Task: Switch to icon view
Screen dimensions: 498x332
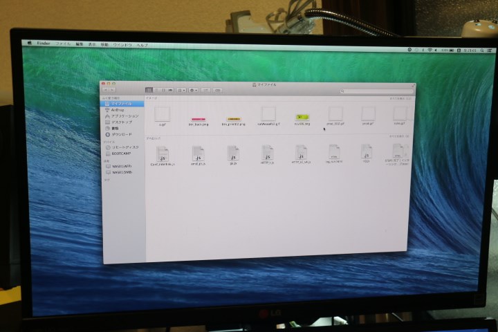Action: coord(149,90)
